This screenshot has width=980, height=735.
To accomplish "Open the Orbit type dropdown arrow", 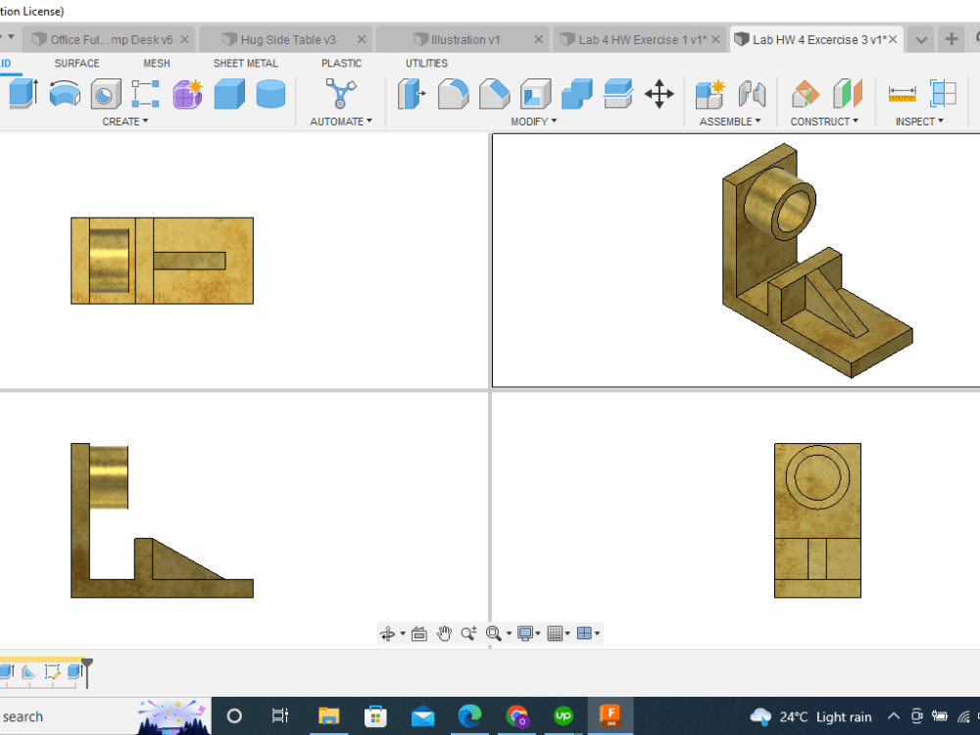I will (x=403, y=634).
